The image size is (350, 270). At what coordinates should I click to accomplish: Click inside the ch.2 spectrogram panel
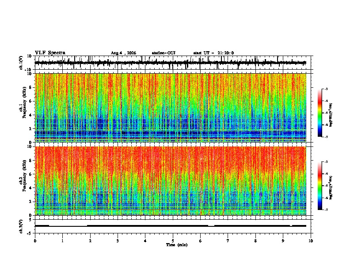(x=171, y=181)
